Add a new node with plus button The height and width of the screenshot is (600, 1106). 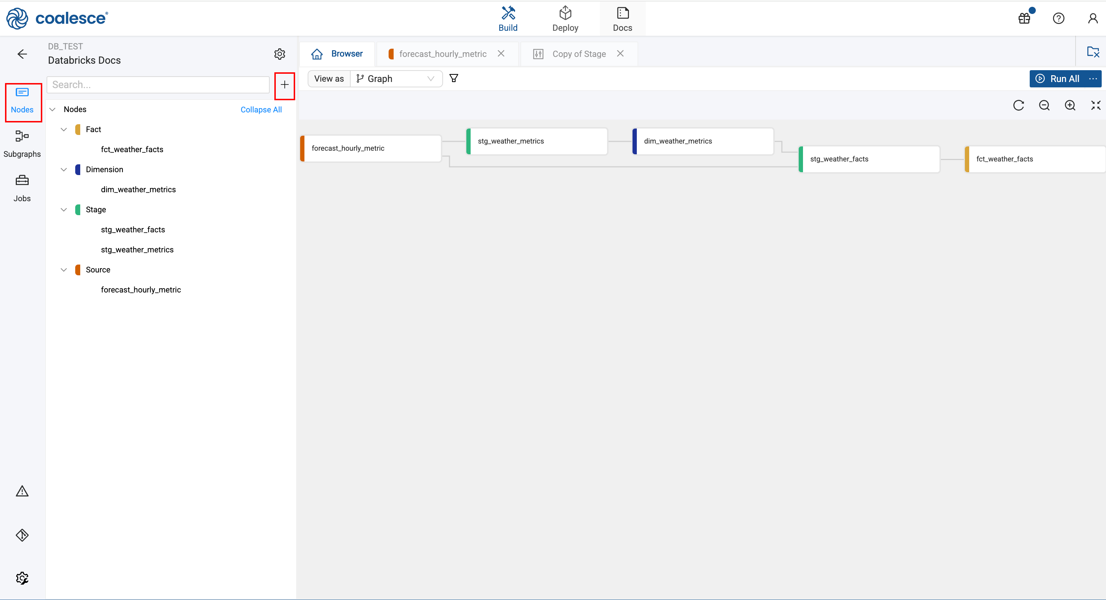(x=285, y=84)
